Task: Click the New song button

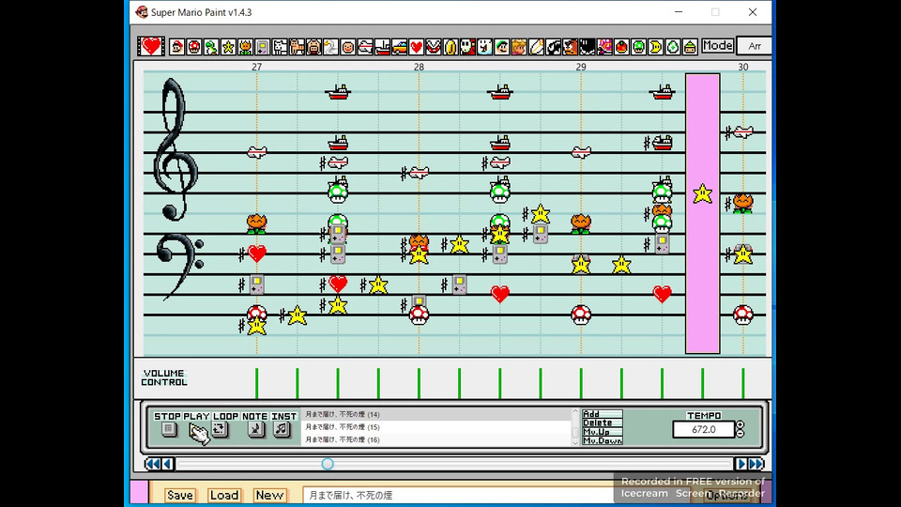Action: tap(269, 495)
